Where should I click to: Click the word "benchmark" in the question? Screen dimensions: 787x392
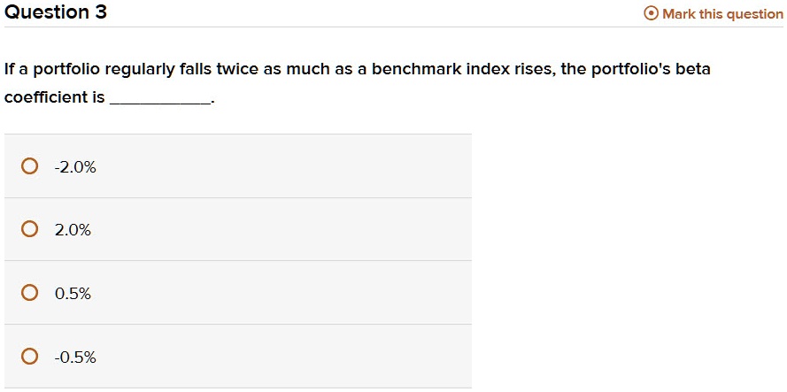[x=412, y=69]
